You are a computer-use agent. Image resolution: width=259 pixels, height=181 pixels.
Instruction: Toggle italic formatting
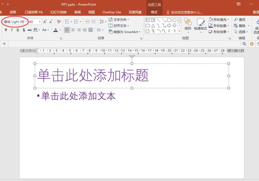(12, 30)
